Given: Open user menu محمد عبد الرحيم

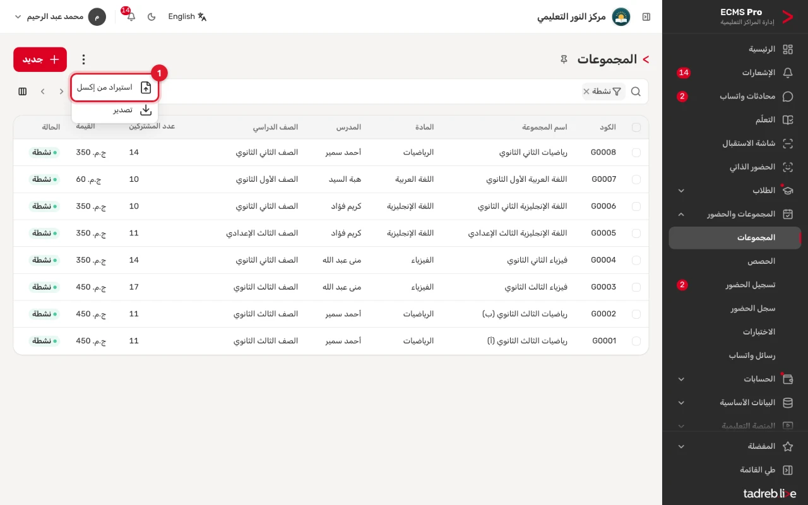Looking at the screenshot, I should click(x=60, y=17).
